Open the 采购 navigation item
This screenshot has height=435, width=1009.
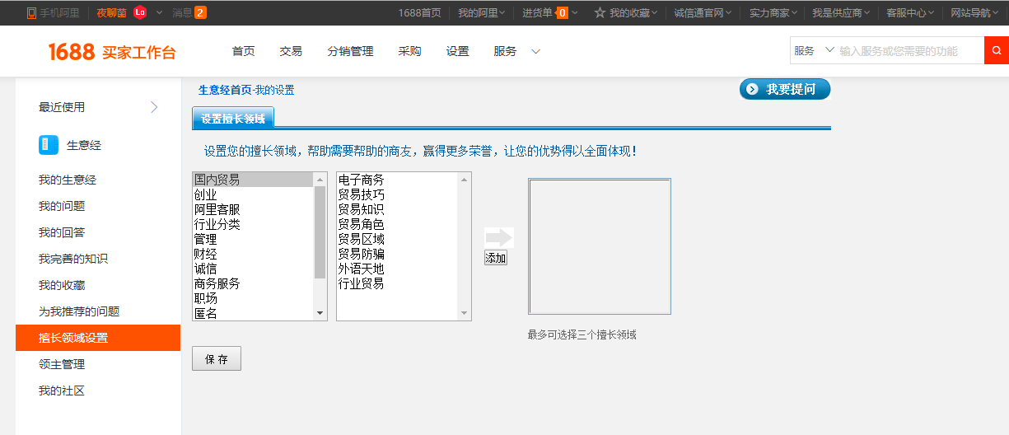tap(409, 51)
